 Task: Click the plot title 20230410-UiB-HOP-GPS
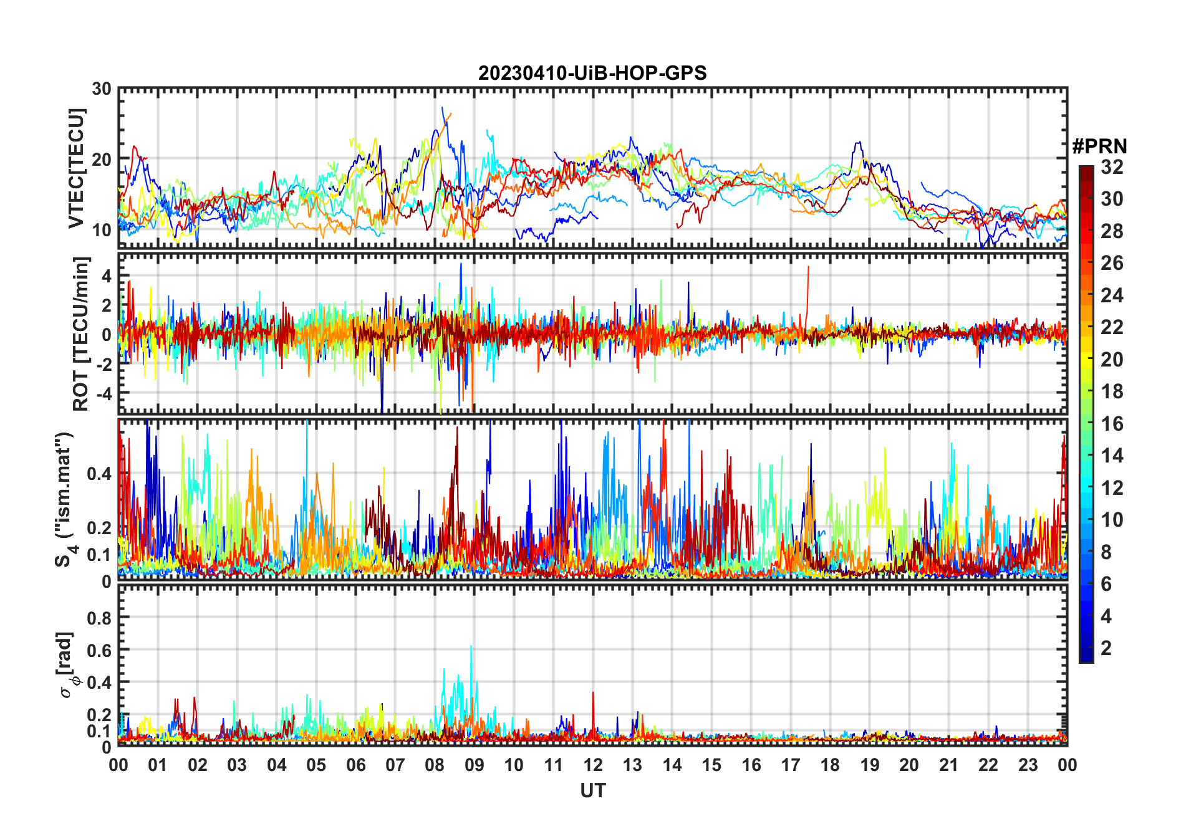[x=592, y=73]
